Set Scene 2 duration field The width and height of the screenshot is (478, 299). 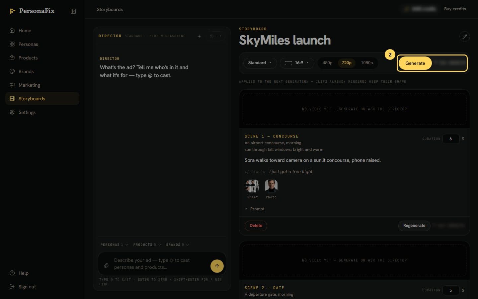(451, 290)
